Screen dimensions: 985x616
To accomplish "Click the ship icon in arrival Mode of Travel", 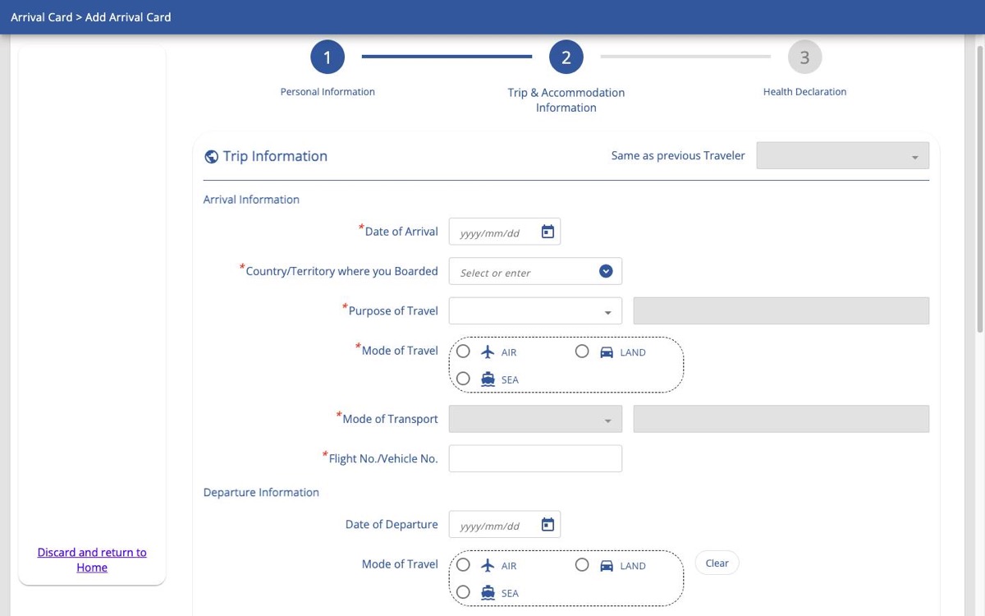I will (x=488, y=379).
